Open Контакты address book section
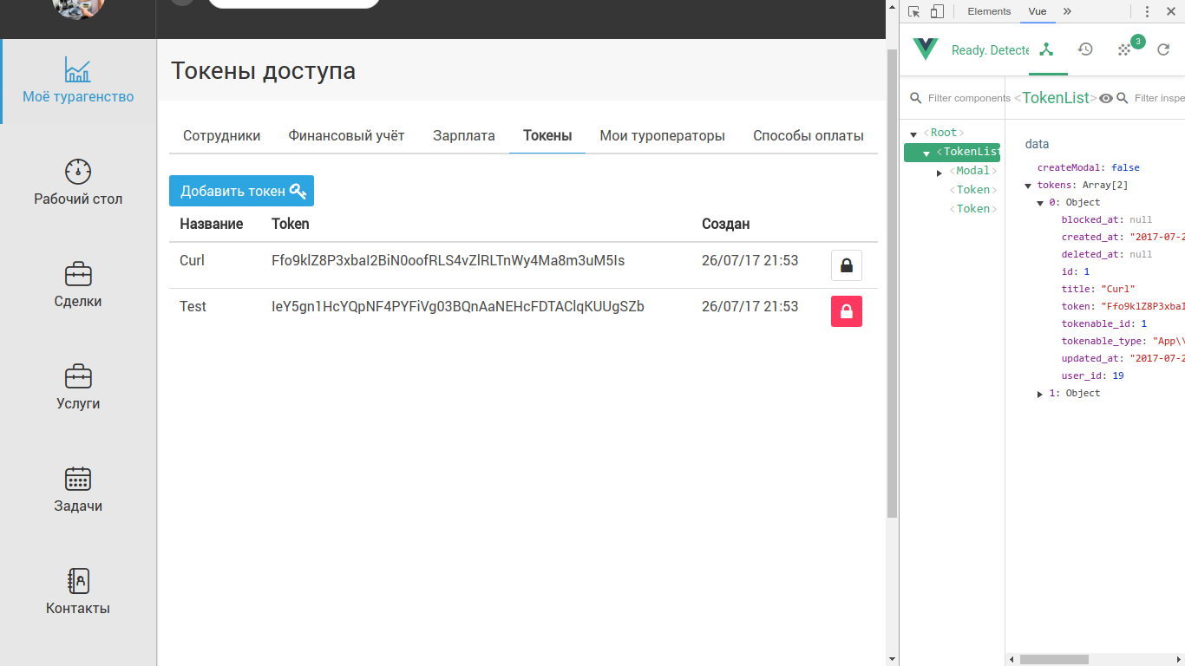This screenshot has width=1185, height=666. pyautogui.click(x=78, y=592)
